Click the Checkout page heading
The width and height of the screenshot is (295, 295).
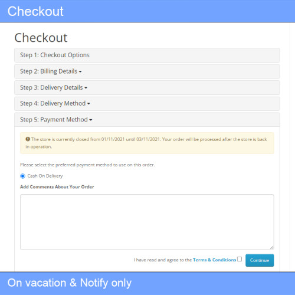coord(41,38)
